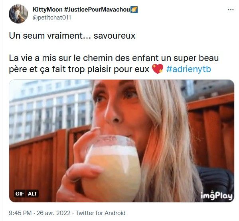Viewport: 239px width, 221px height.
Task: Click the 26 avr. 2022 date
Action: tap(53, 213)
